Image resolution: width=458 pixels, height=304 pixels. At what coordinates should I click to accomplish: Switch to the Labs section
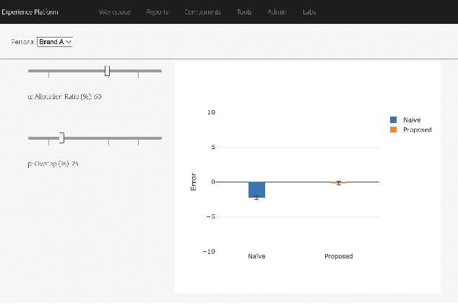(x=308, y=12)
